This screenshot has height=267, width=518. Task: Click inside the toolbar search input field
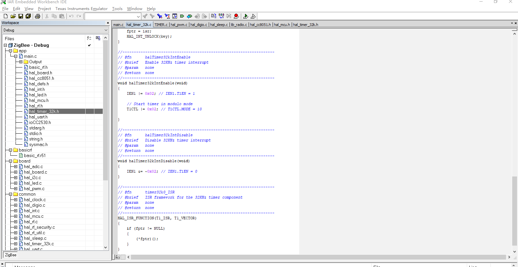point(111,16)
